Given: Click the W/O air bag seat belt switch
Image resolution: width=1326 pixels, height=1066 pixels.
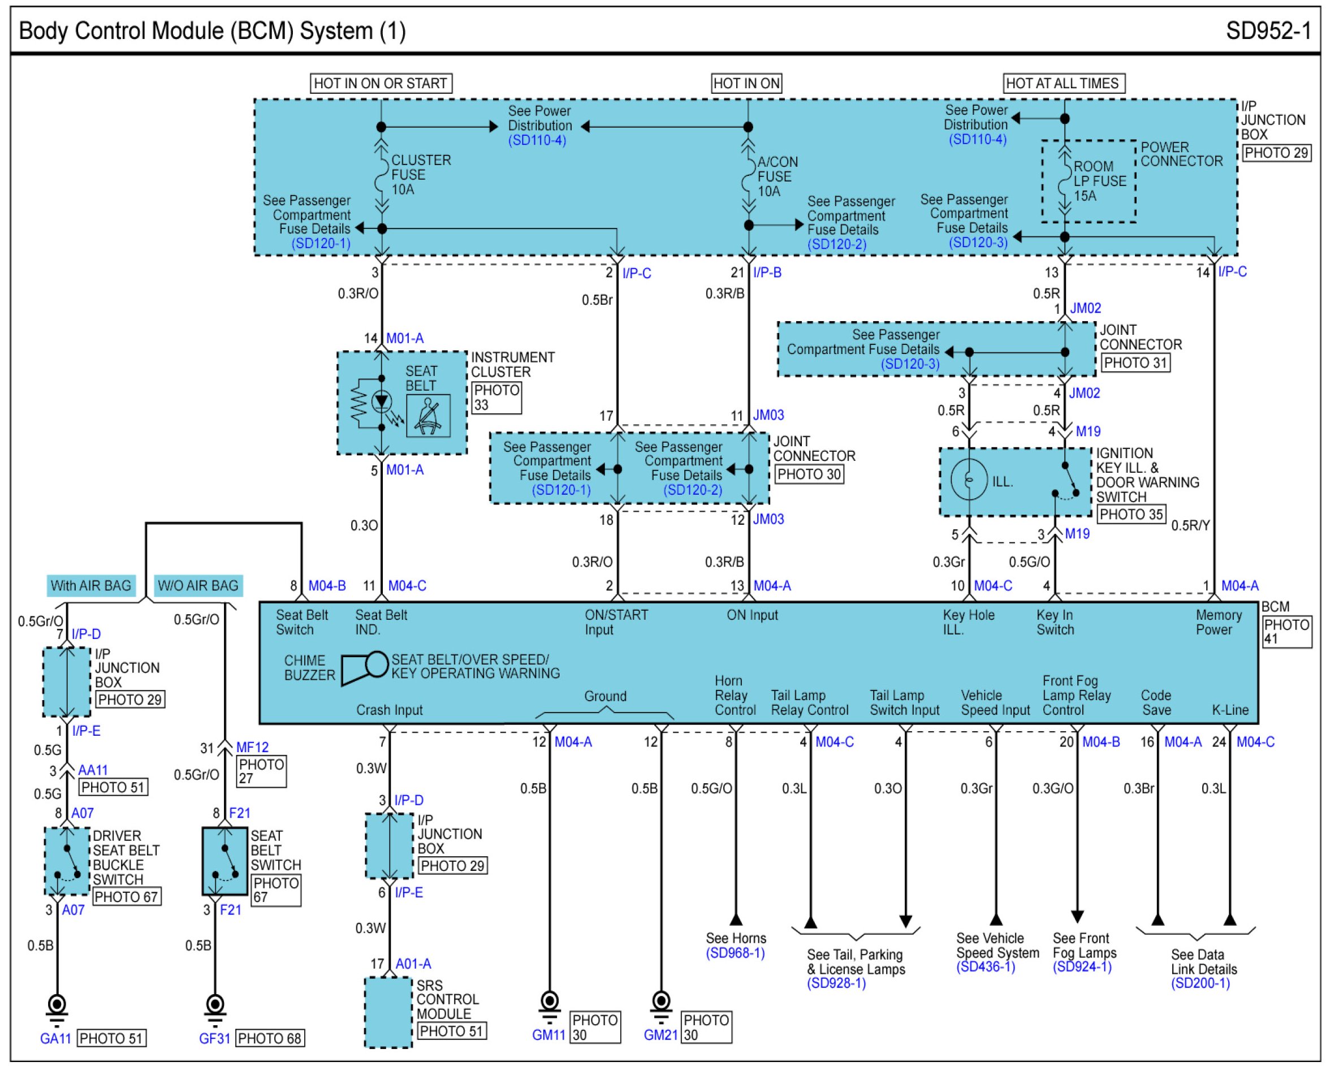Looking at the screenshot, I should [224, 861].
